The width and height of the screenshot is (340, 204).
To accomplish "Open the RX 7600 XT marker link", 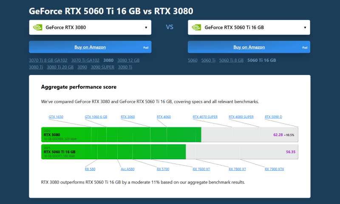I will 201,169.
